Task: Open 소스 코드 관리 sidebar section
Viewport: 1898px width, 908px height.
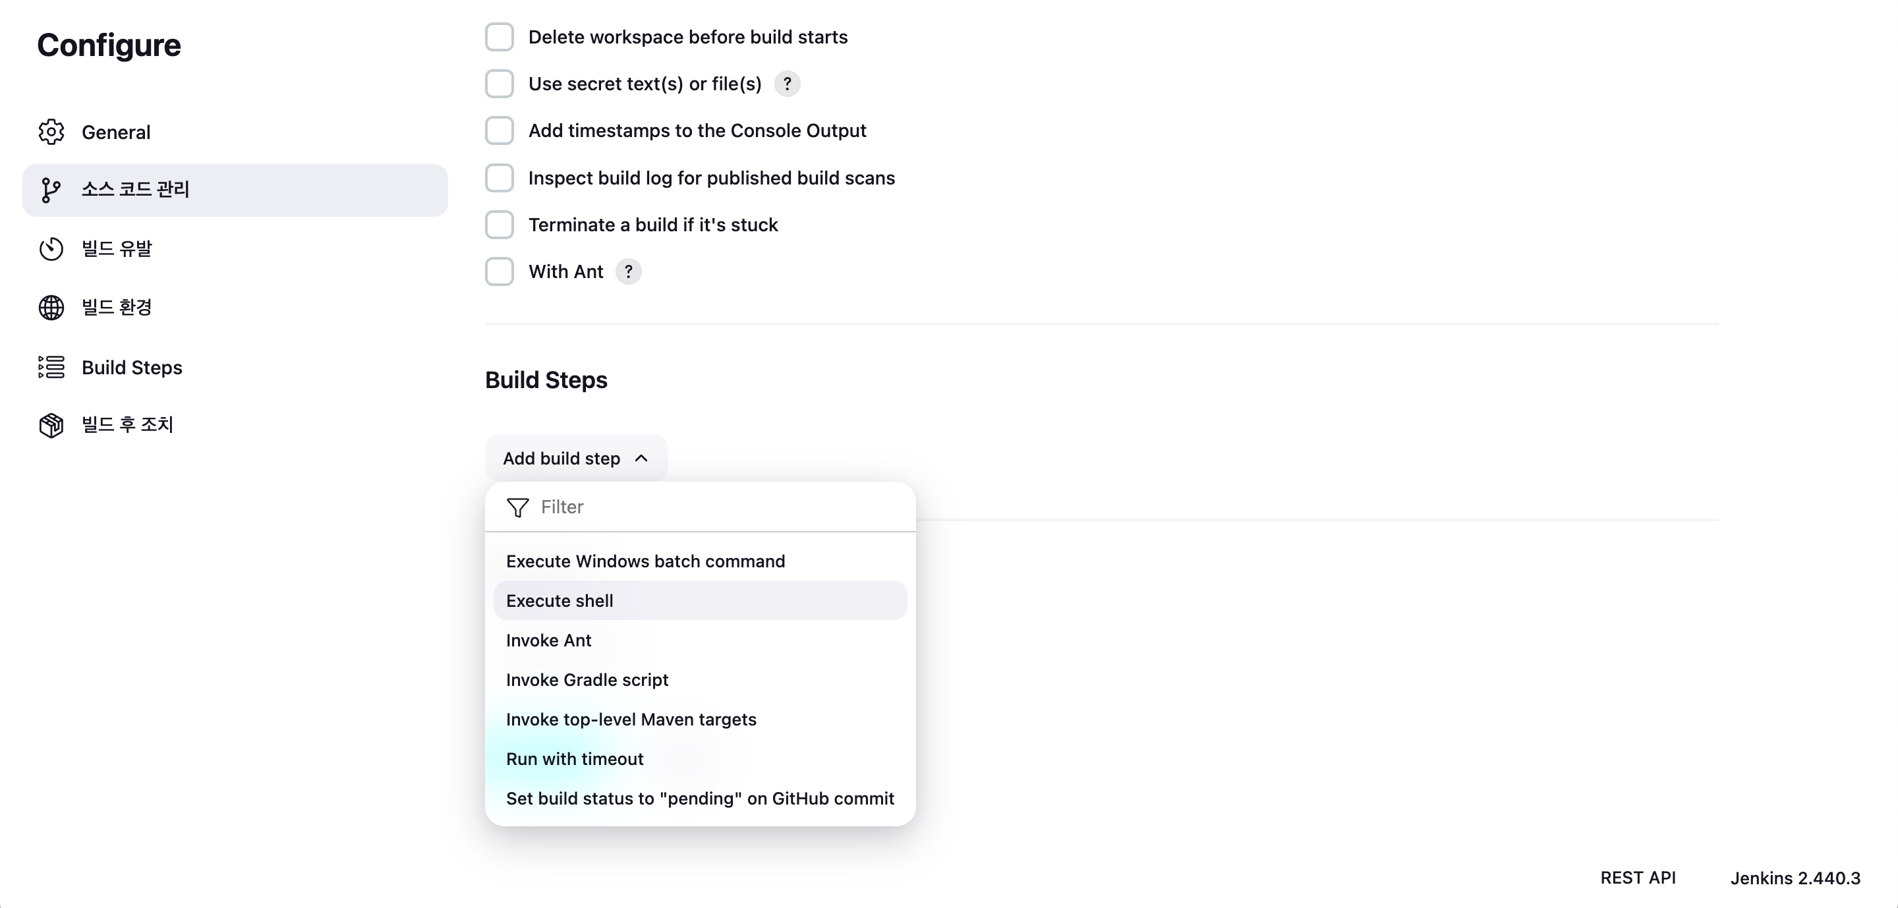Action: [x=235, y=190]
